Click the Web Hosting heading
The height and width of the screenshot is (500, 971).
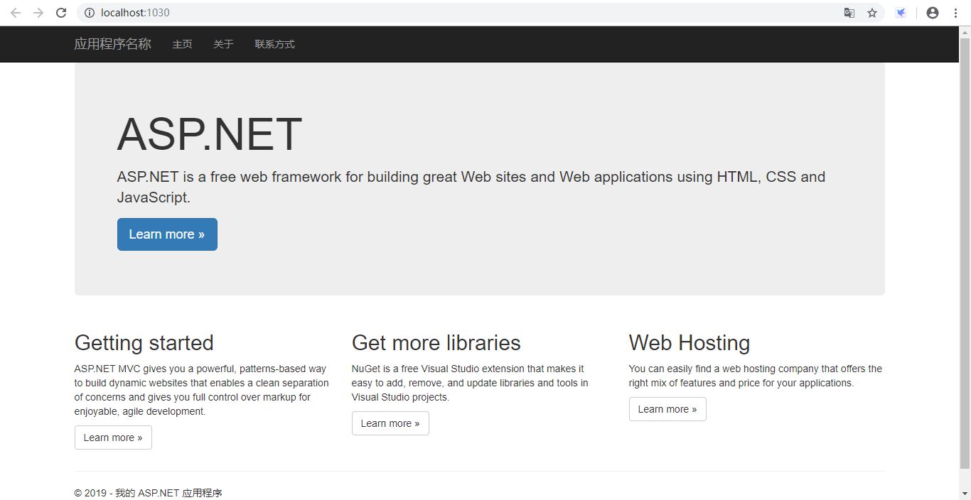point(690,343)
